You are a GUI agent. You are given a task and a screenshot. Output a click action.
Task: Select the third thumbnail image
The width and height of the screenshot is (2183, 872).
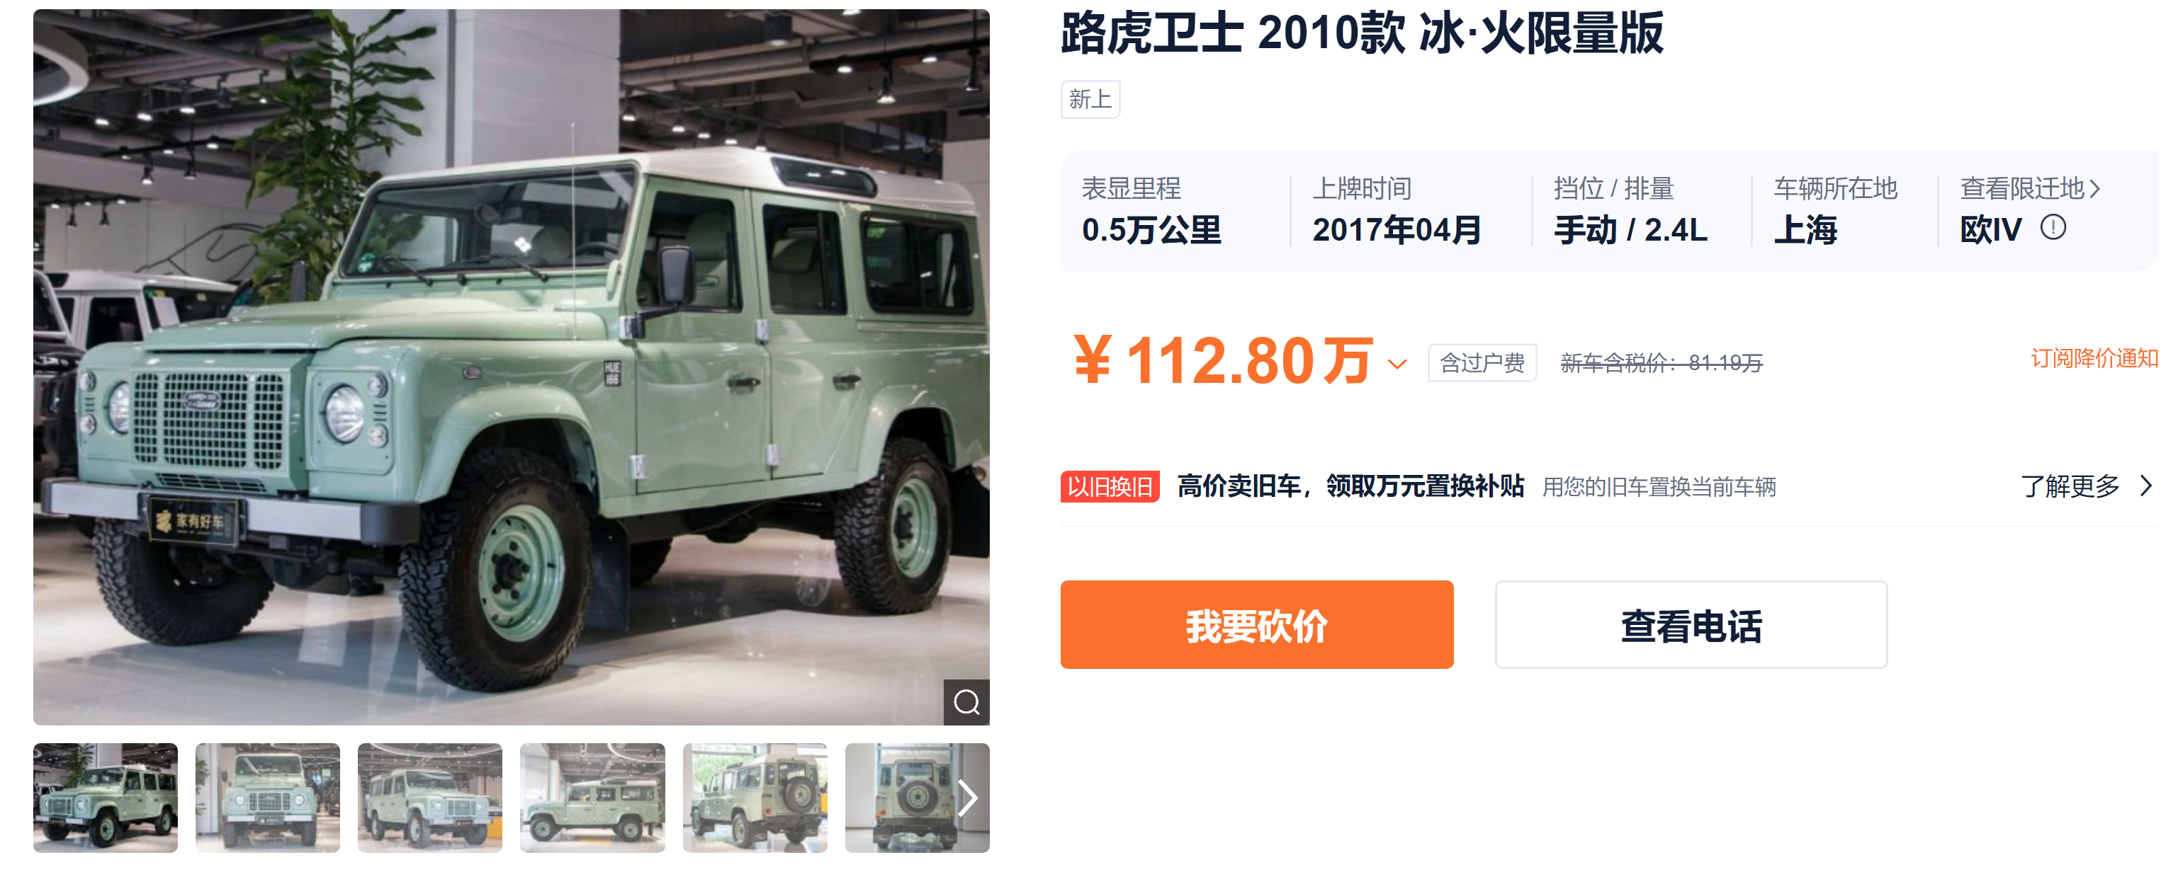point(429,798)
